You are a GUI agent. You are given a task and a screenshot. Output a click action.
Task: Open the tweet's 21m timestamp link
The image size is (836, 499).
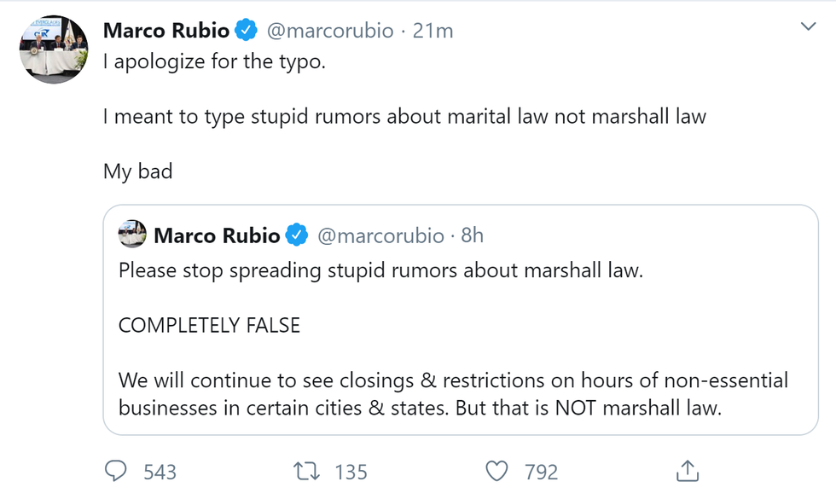[433, 32]
